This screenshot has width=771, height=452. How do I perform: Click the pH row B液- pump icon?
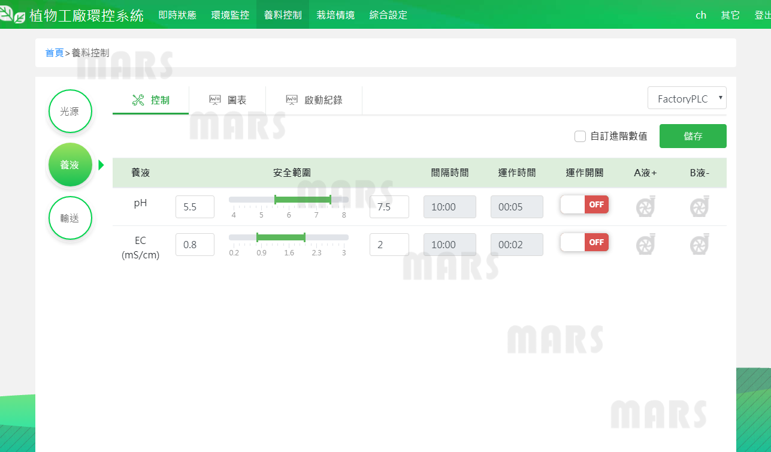click(699, 207)
